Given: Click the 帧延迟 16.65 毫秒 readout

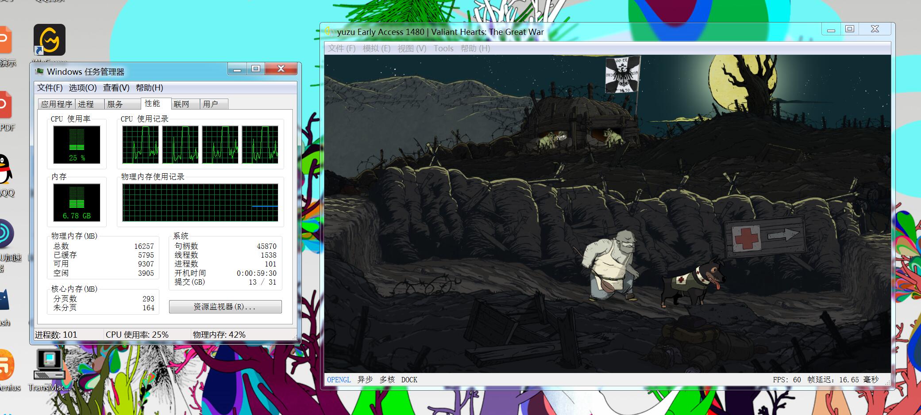Looking at the screenshot, I should [x=843, y=380].
